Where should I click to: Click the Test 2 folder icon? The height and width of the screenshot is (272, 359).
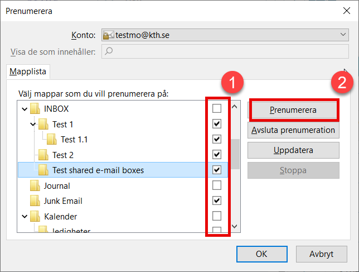(43, 155)
